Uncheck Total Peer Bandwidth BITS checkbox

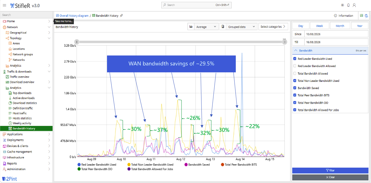(295, 95)
